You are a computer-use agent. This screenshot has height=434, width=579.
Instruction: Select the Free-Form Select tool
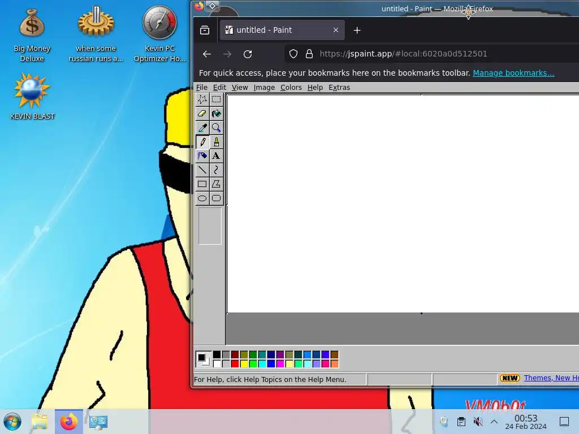click(x=202, y=99)
